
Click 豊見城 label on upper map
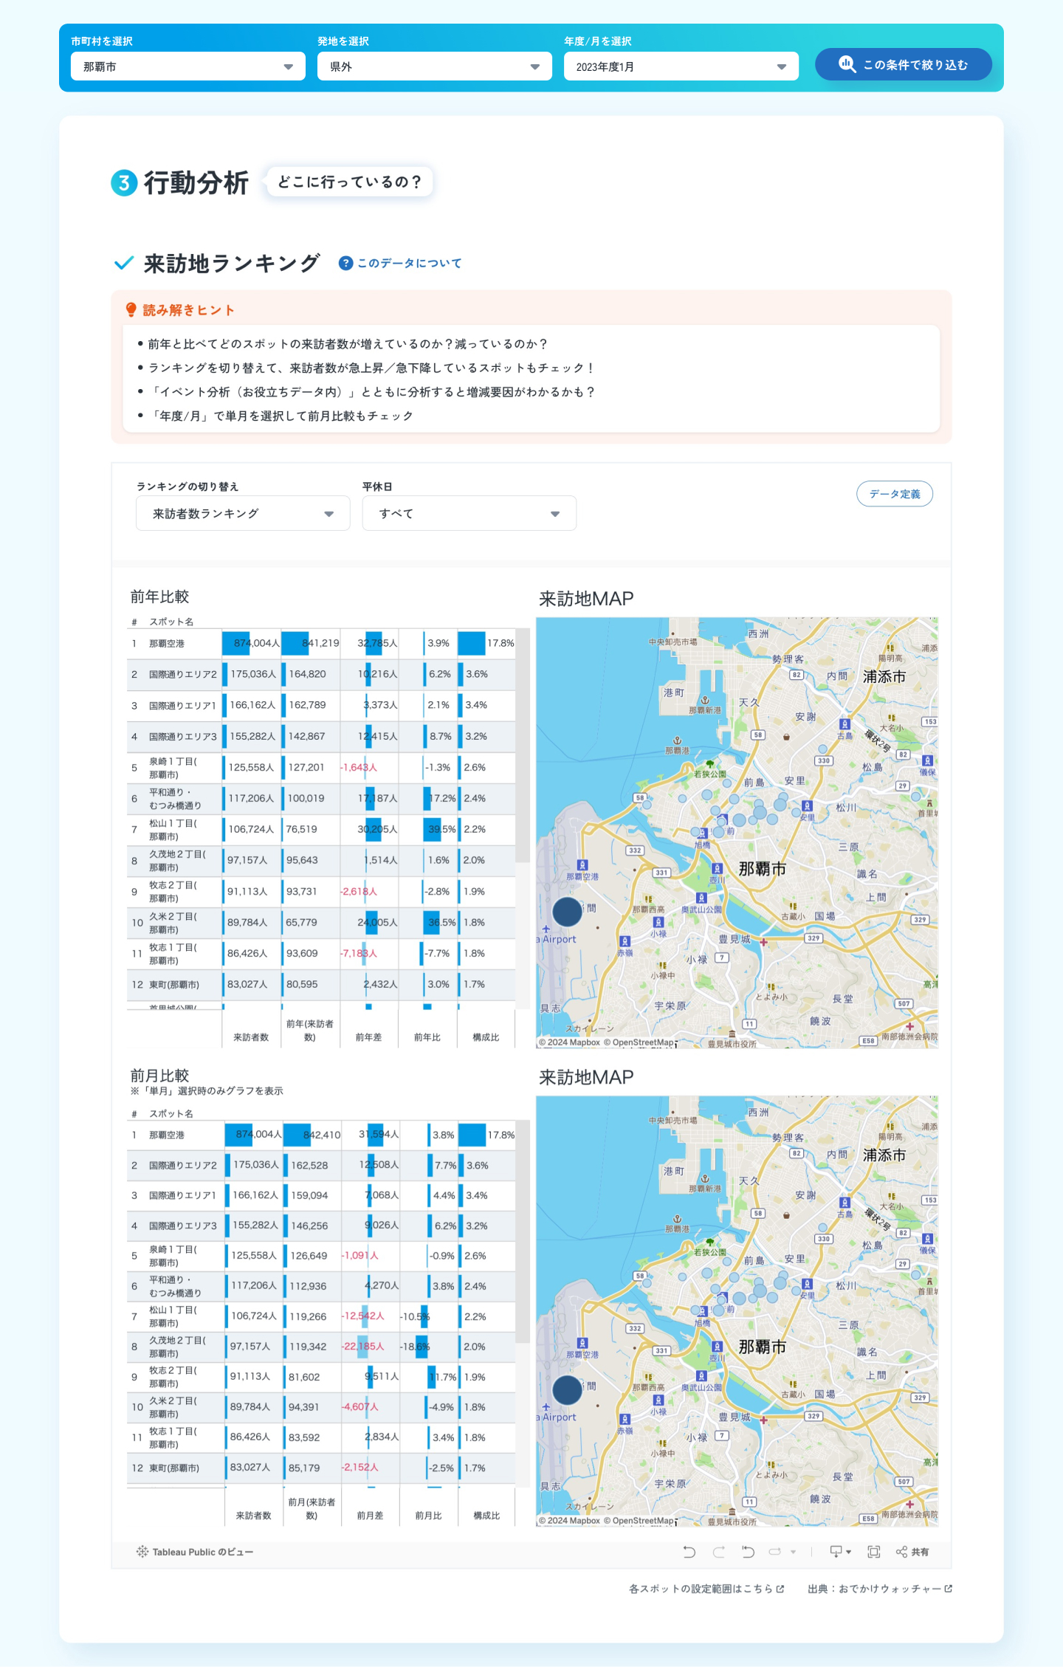coord(735,939)
